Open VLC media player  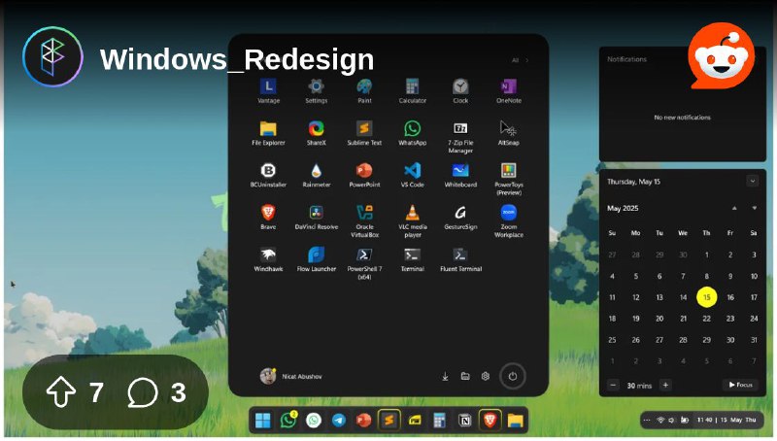[x=412, y=221]
